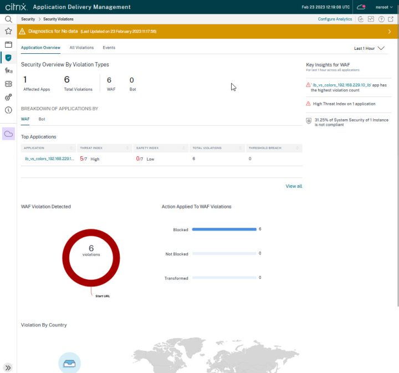Click the warning triangle in Diagnostics banner
Viewport: 399px width, 373px height.
22,31
